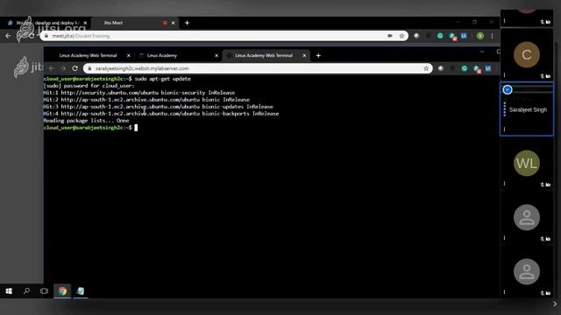Image resolution: width=561 pixels, height=315 pixels.
Task: Click the Grammarly extension icon in shared browser
Action: click(x=465, y=68)
